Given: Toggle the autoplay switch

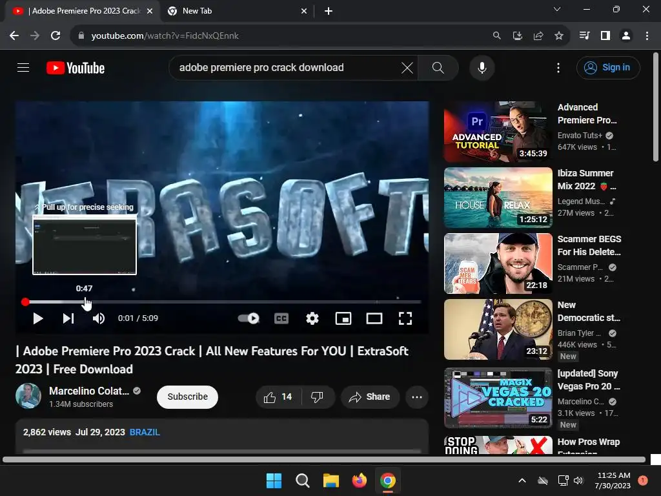Looking at the screenshot, I should tap(249, 318).
